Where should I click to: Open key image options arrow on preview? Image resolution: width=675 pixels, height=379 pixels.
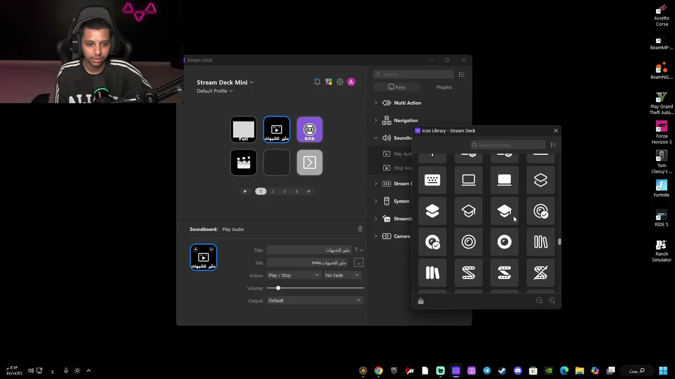211,250
